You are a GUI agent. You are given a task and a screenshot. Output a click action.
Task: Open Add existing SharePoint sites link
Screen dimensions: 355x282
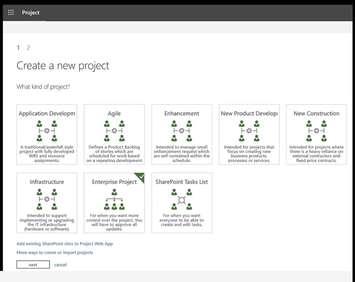click(65, 244)
